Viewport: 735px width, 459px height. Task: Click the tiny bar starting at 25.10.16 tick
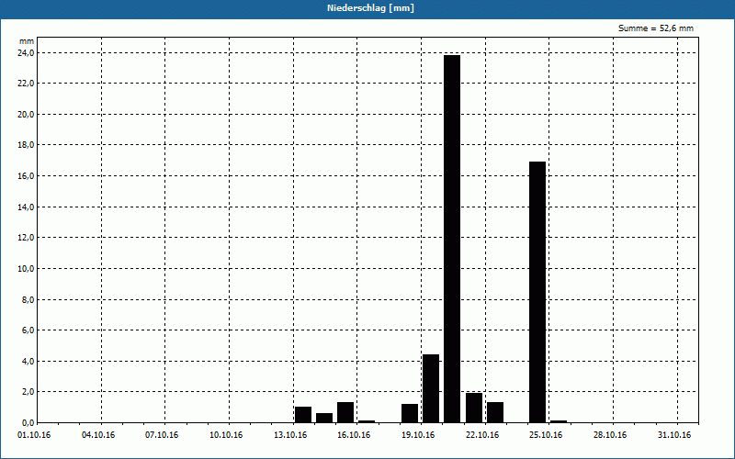point(559,421)
